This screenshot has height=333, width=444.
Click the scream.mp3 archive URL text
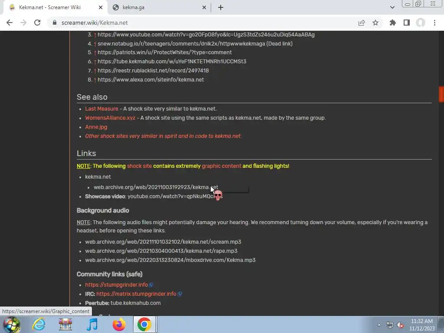tap(163, 242)
